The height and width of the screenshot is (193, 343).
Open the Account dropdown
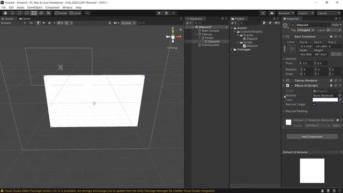click(x=286, y=13)
